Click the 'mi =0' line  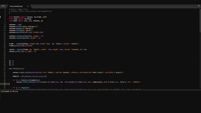pos(11,63)
